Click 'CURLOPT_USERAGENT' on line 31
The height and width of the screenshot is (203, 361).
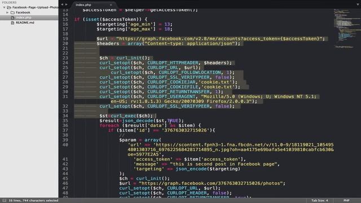[x=171, y=96]
